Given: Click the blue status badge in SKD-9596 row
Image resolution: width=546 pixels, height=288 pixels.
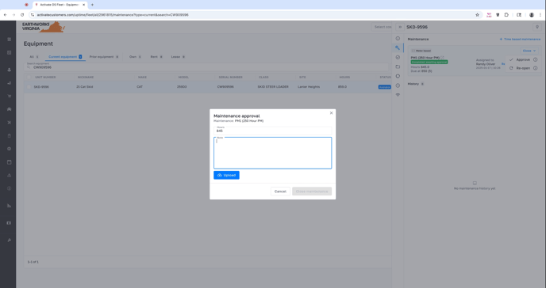Looking at the screenshot, I should pyautogui.click(x=384, y=87).
